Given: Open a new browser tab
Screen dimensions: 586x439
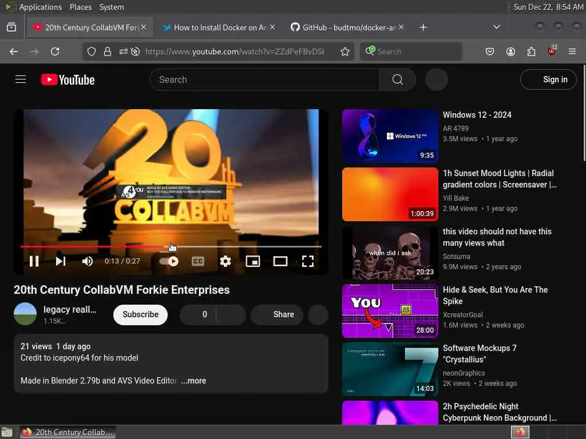Looking at the screenshot, I should (x=423, y=27).
